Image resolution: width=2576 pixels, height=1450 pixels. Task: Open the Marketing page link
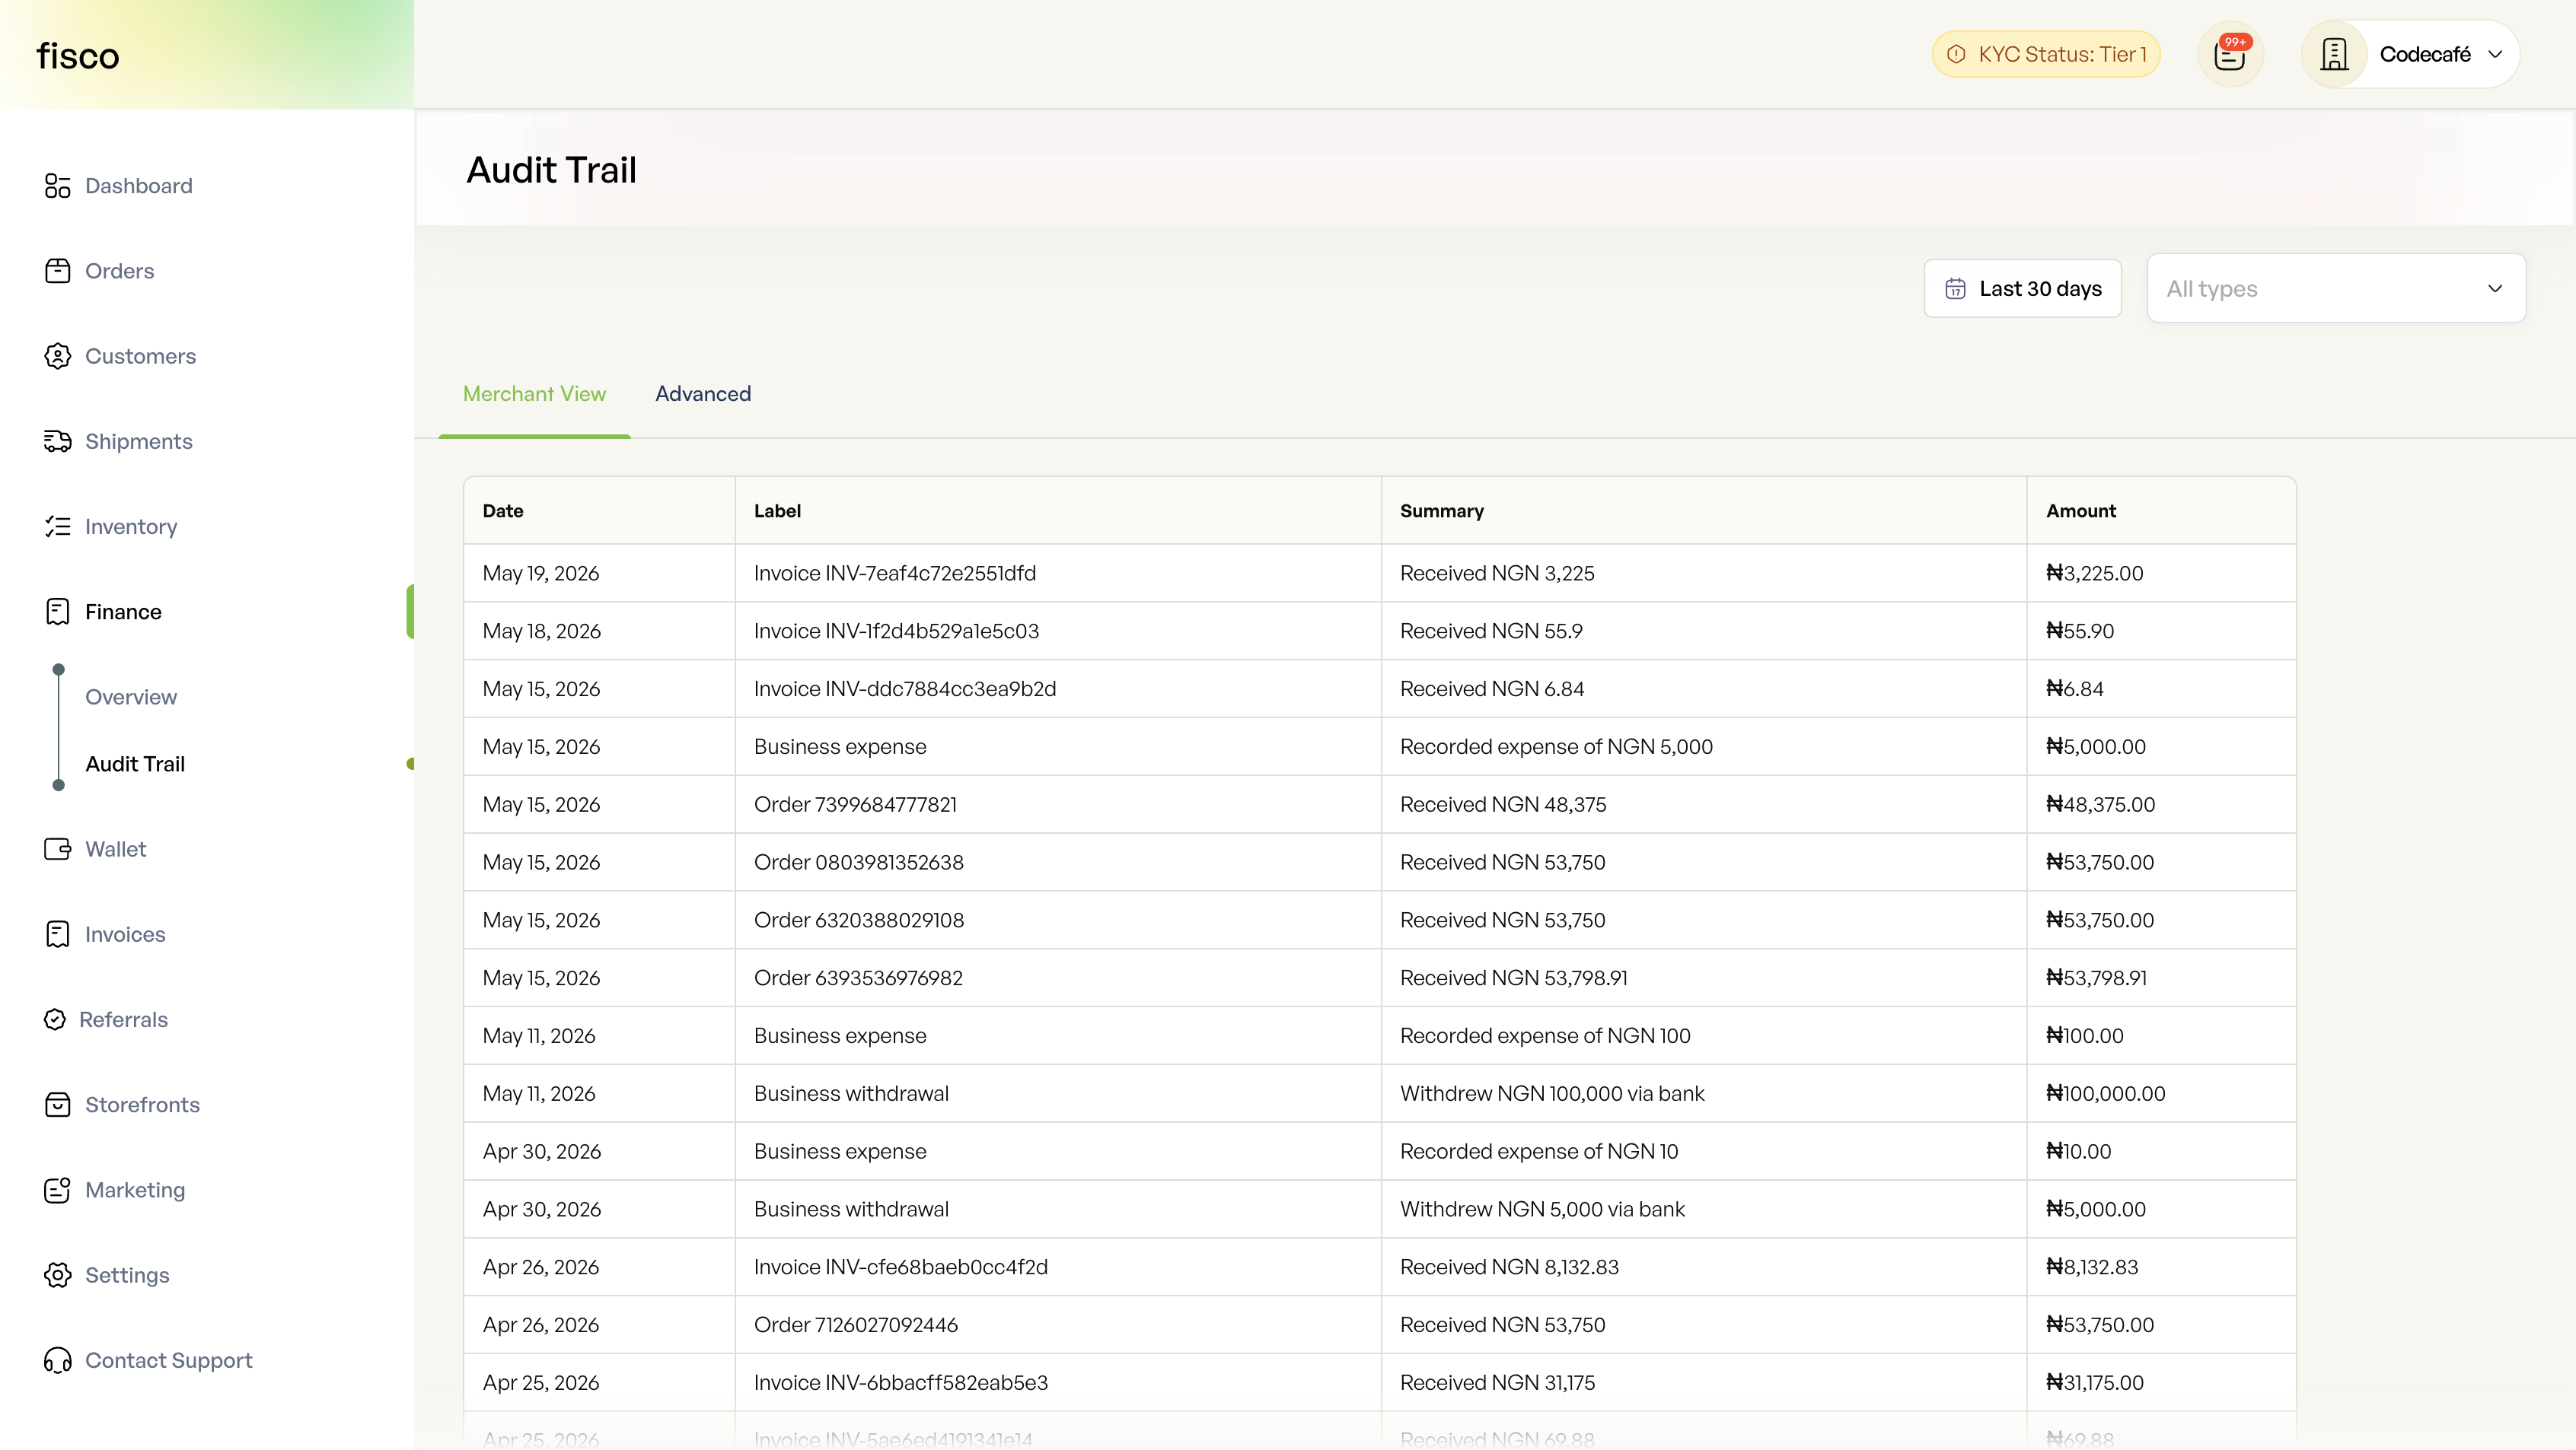[x=135, y=1189]
